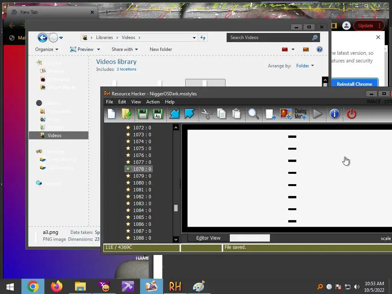Click the Open file folder icon
The width and height of the screenshot is (392, 294).
click(x=126, y=114)
